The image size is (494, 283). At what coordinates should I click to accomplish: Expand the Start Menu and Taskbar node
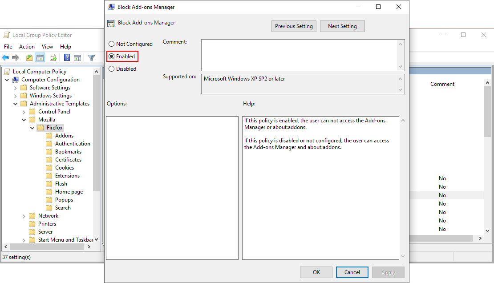point(24,240)
